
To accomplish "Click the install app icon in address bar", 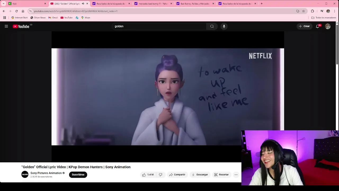I will [x=298, y=11].
